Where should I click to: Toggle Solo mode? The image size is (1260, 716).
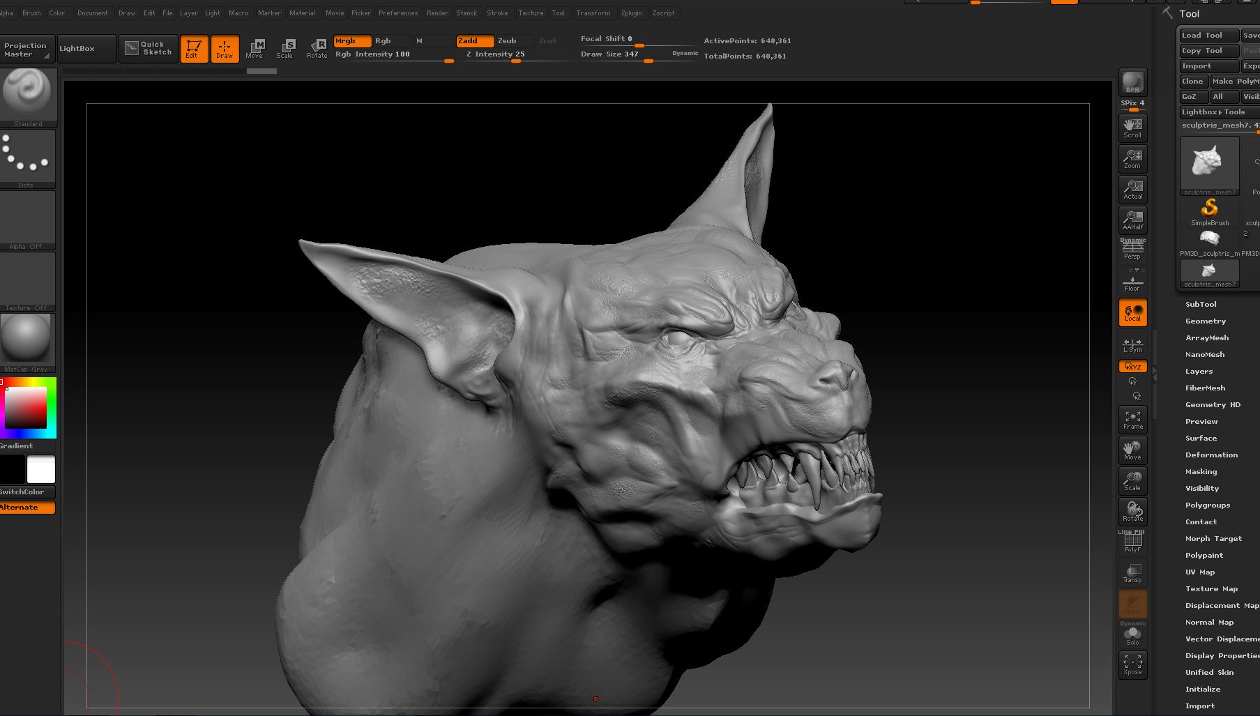click(x=1132, y=634)
